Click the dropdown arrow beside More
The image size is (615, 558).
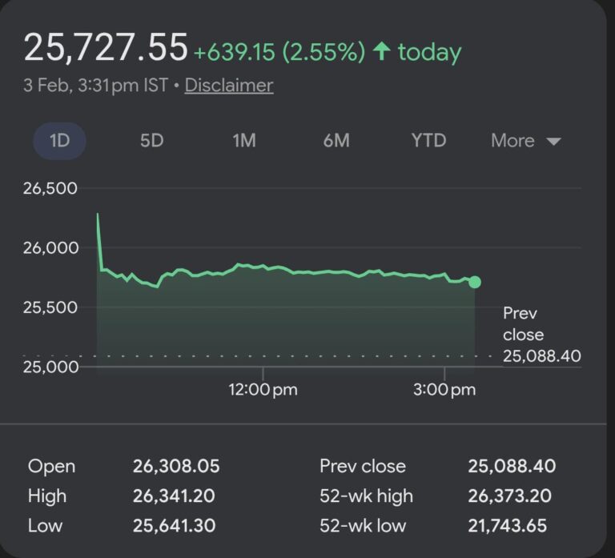click(553, 142)
